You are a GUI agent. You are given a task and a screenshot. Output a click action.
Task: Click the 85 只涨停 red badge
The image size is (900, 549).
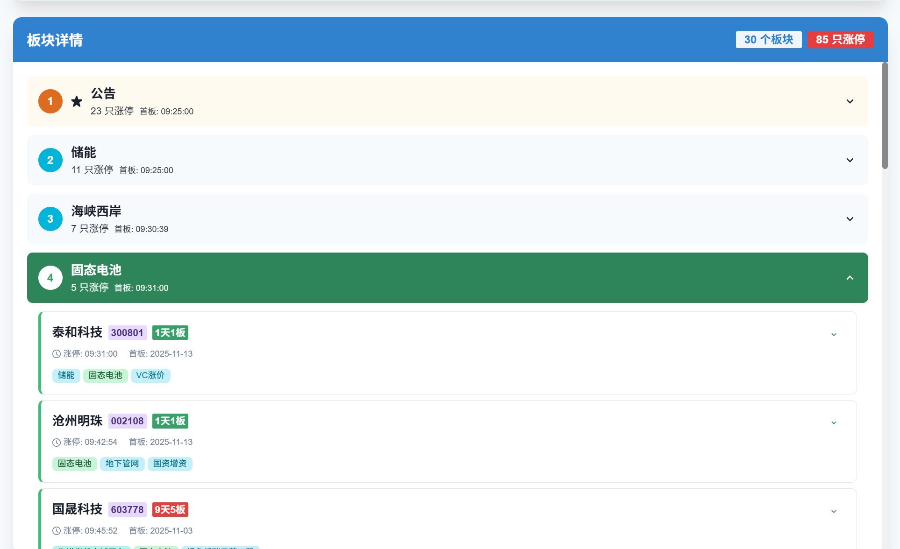840,40
